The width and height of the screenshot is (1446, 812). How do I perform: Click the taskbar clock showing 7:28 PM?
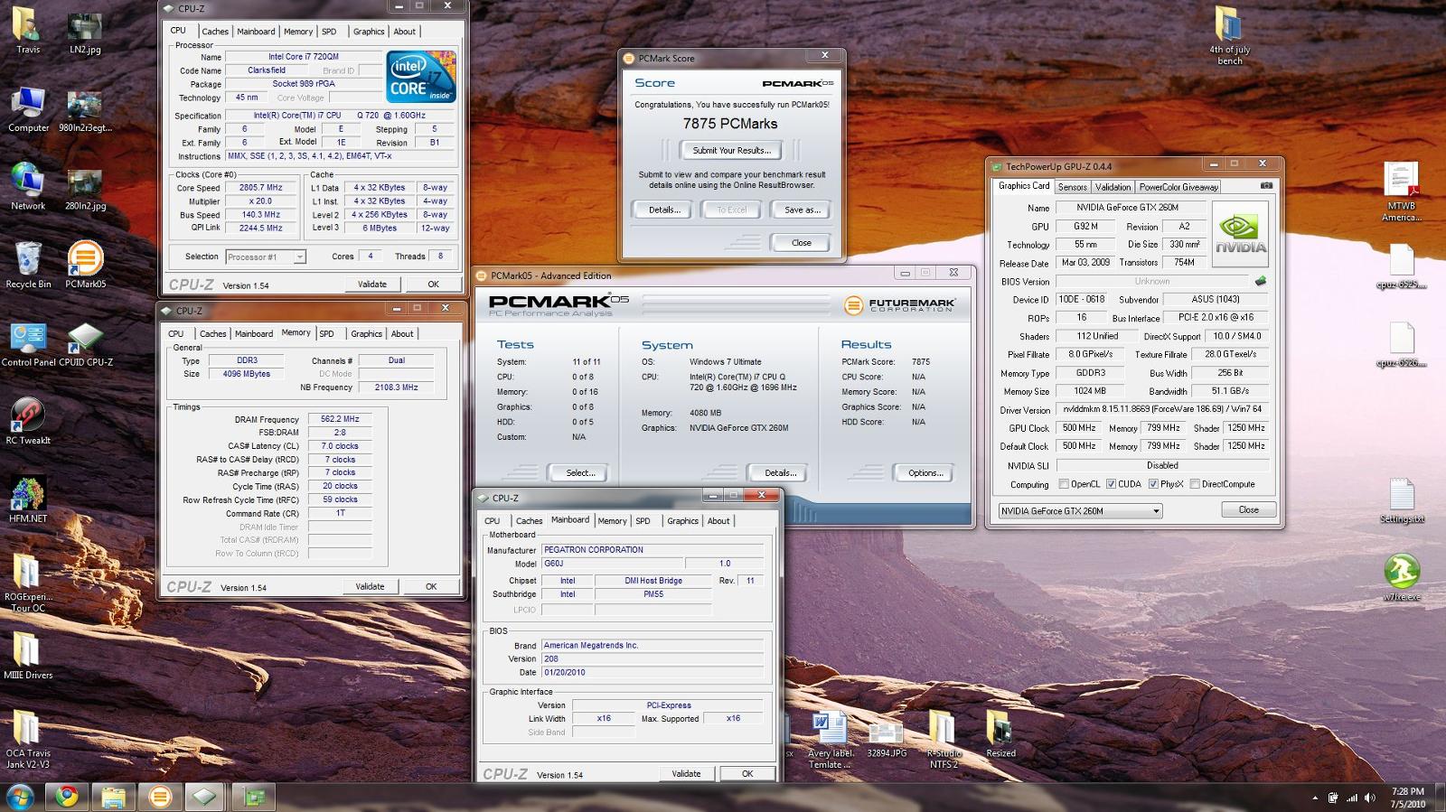tap(1407, 798)
